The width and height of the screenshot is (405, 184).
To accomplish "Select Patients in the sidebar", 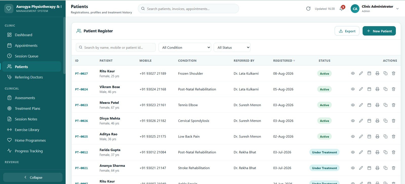I will coord(32,67).
